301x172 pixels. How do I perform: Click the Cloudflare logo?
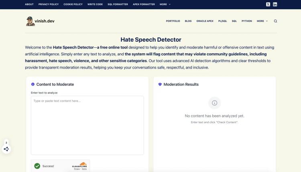(x=79, y=165)
